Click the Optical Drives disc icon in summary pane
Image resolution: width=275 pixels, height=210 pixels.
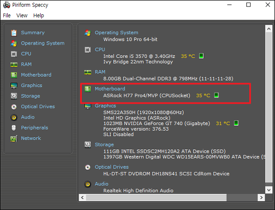tap(87, 167)
